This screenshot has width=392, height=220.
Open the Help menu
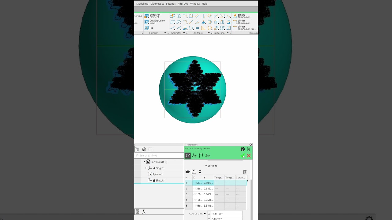(205, 4)
